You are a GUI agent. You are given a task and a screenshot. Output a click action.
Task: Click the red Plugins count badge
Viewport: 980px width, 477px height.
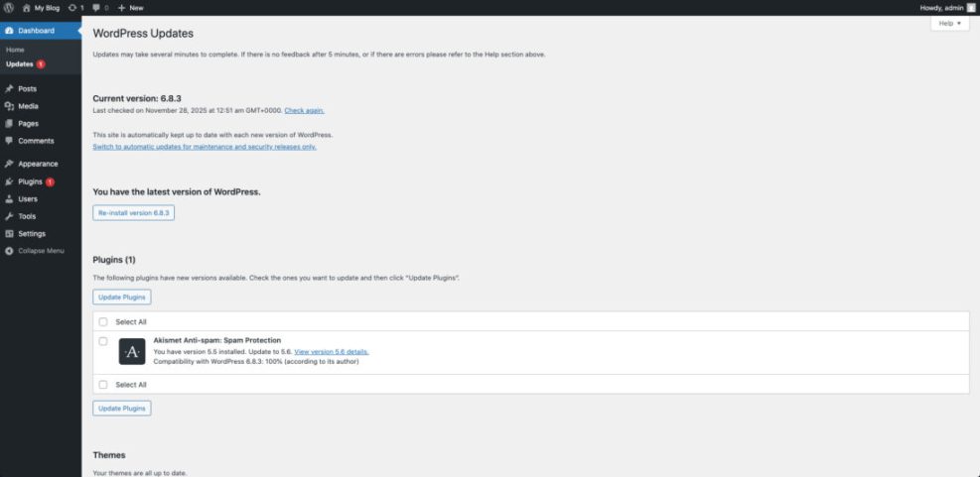pos(50,181)
